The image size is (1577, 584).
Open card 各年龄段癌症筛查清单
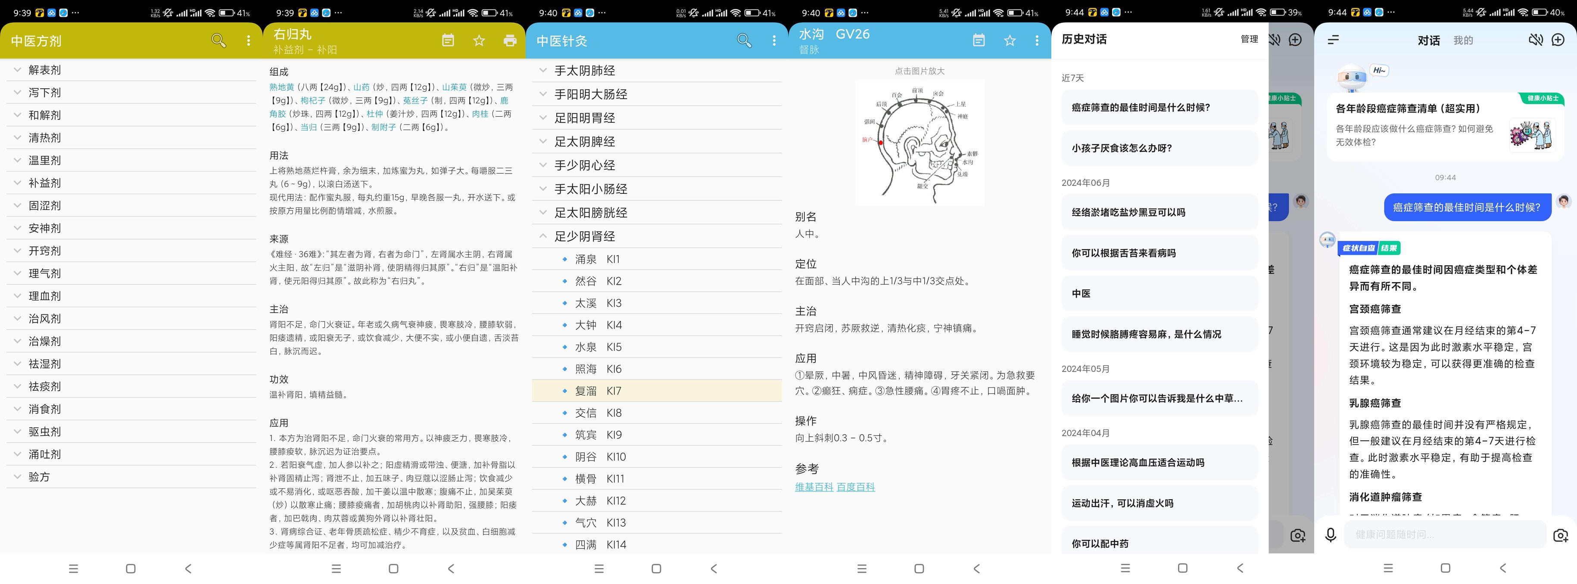(x=1445, y=127)
